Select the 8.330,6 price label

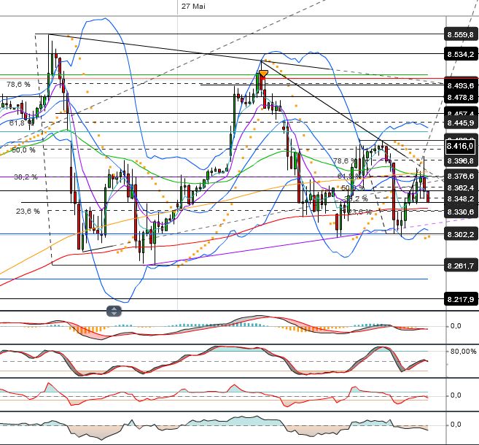click(461, 212)
